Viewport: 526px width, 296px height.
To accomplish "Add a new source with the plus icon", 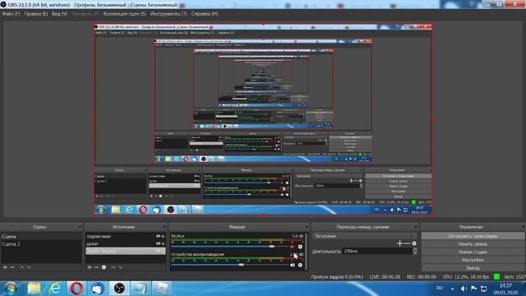I will (90, 267).
